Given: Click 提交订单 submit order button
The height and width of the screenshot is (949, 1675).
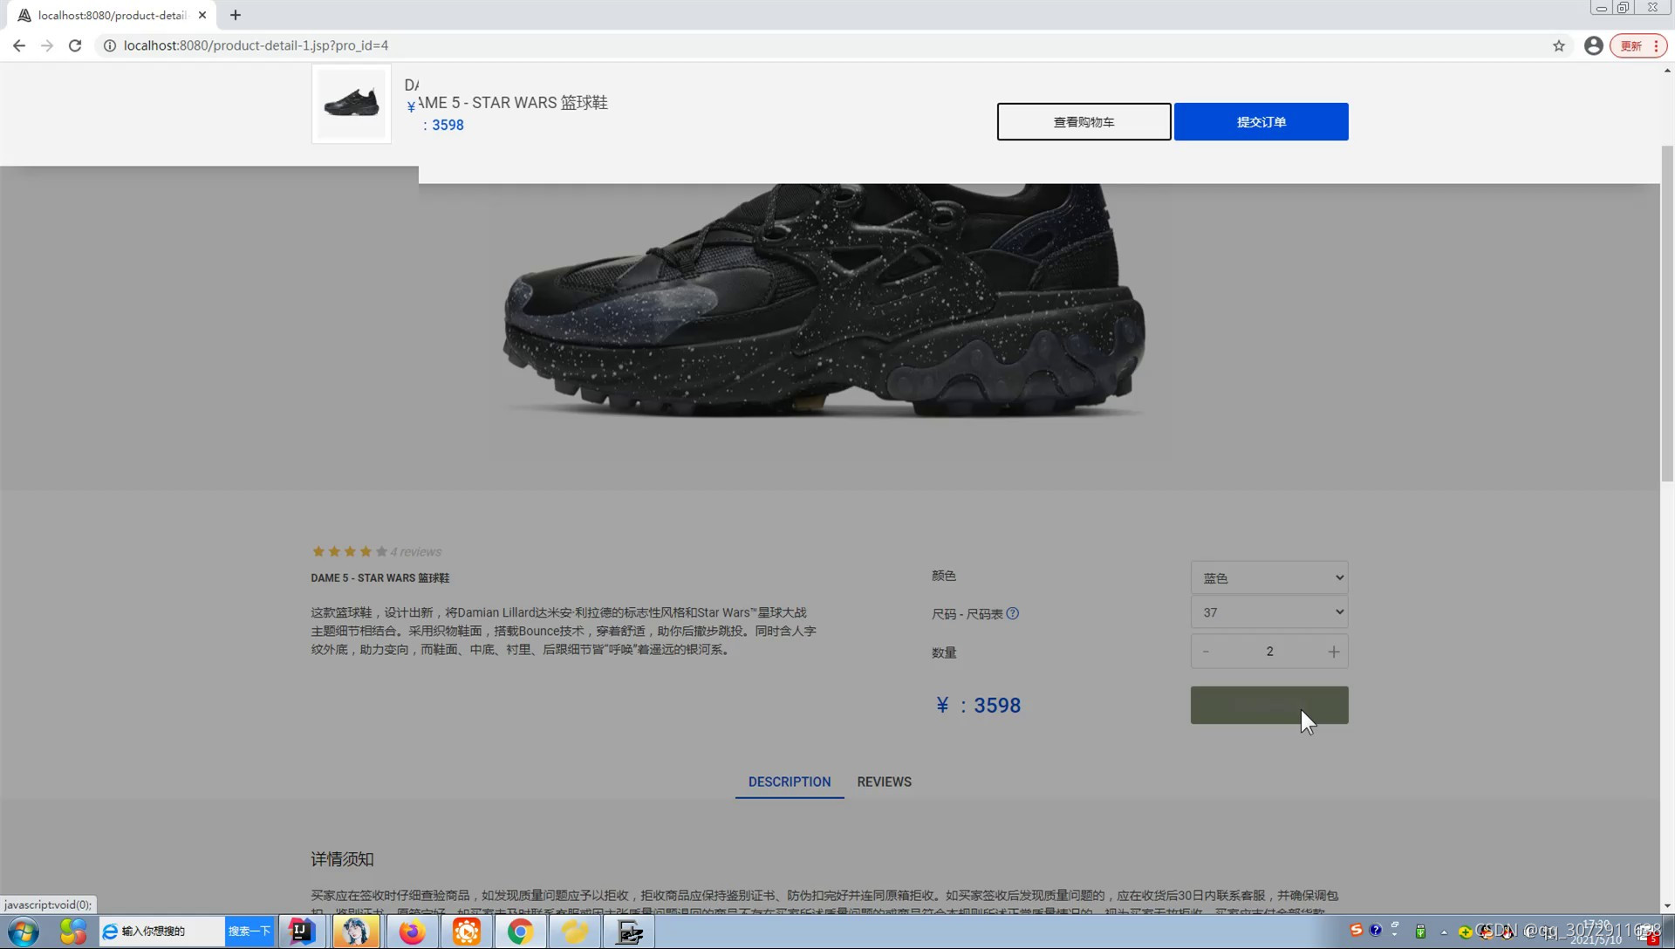Looking at the screenshot, I should [x=1261, y=121].
